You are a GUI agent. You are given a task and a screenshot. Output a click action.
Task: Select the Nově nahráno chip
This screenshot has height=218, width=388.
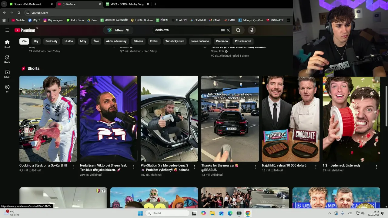click(200, 41)
